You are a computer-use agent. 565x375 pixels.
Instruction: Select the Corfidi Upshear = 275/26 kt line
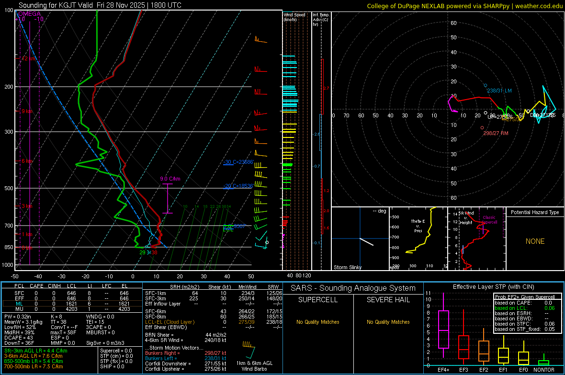(x=186, y=369)
